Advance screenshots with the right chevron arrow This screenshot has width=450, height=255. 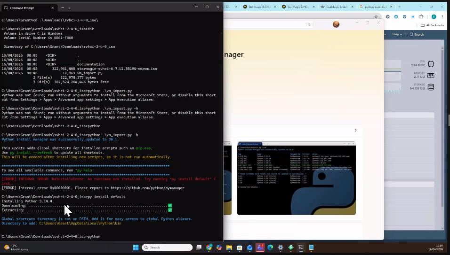pos(355,130)
